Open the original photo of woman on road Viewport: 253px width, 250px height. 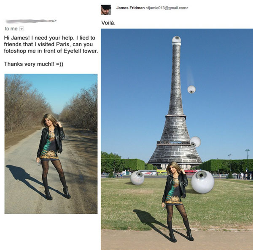pyautogui.click(x=51, y=144)
